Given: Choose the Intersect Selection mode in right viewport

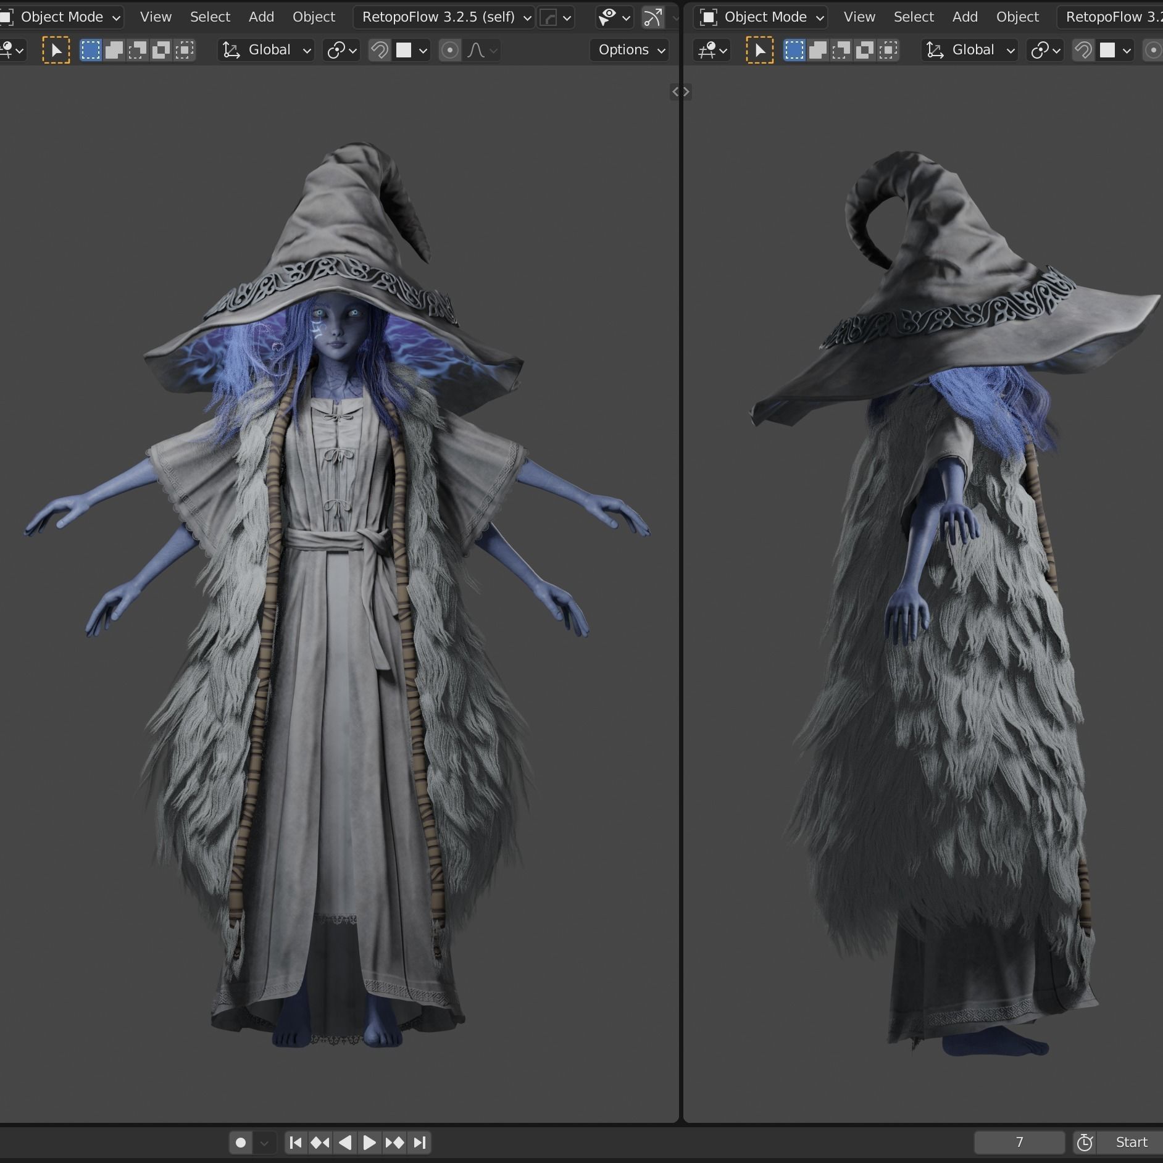Looking at the screenshot, I should click(888, 50).
